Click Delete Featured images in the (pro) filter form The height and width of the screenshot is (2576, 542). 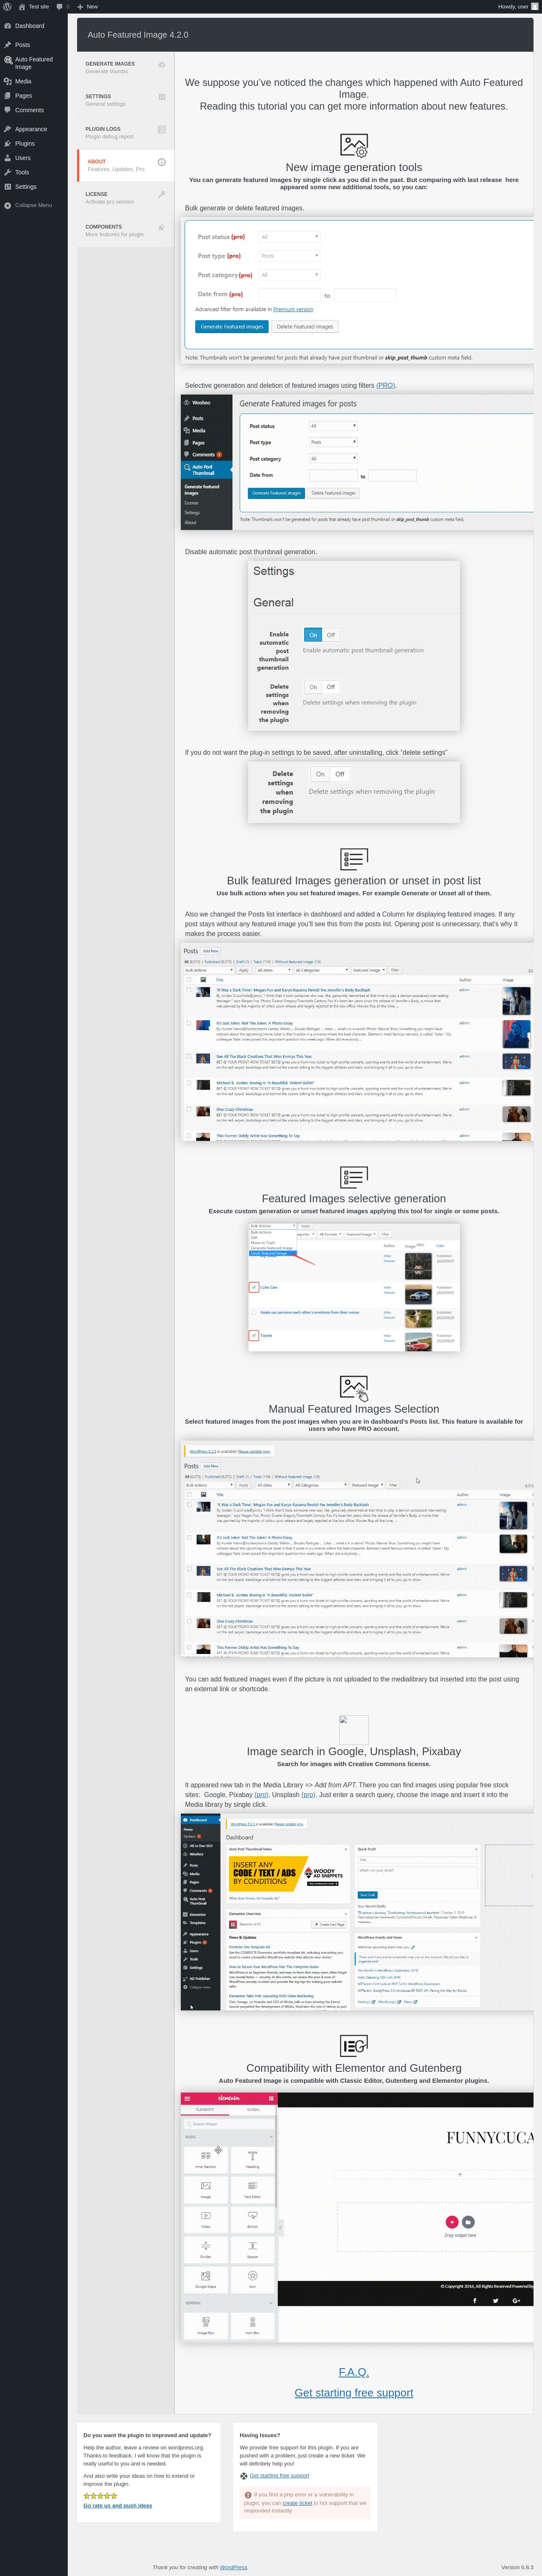pos(305,327)
